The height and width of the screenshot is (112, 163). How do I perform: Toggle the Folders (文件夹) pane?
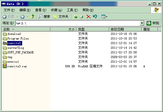click(x=61, y=17)
